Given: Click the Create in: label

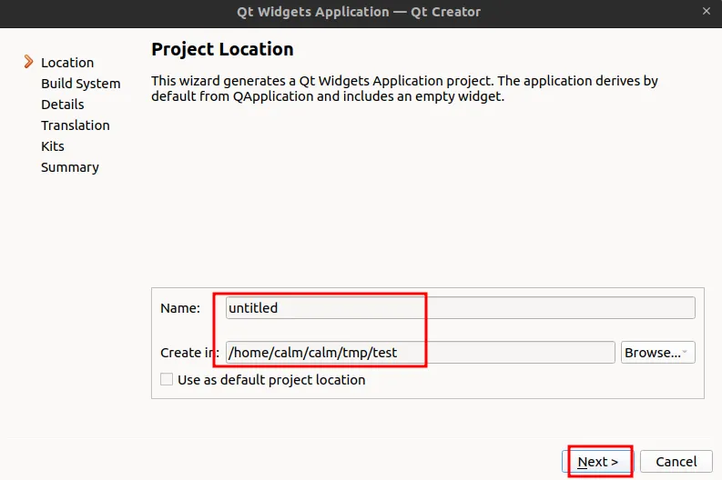Looking at the screenshot, I should [x=189, y=352].
